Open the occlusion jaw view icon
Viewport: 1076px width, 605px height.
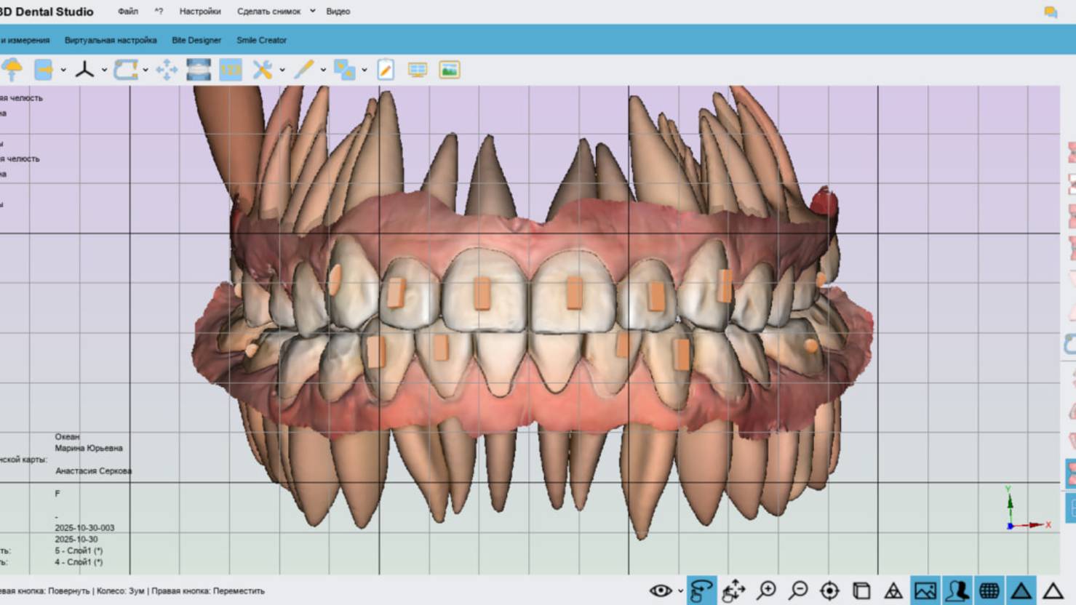[199, 70]
